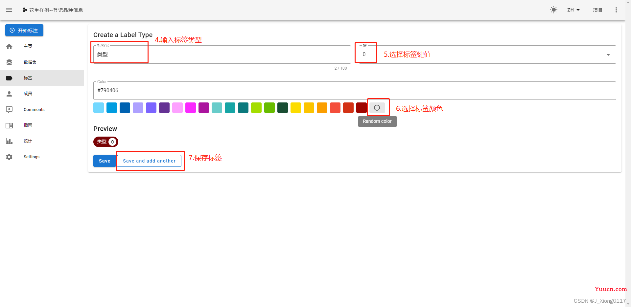Image resolution: width=631 pixels, height=307 pixels.
Task: Click the dataset database icon
Action: [9, 62]
